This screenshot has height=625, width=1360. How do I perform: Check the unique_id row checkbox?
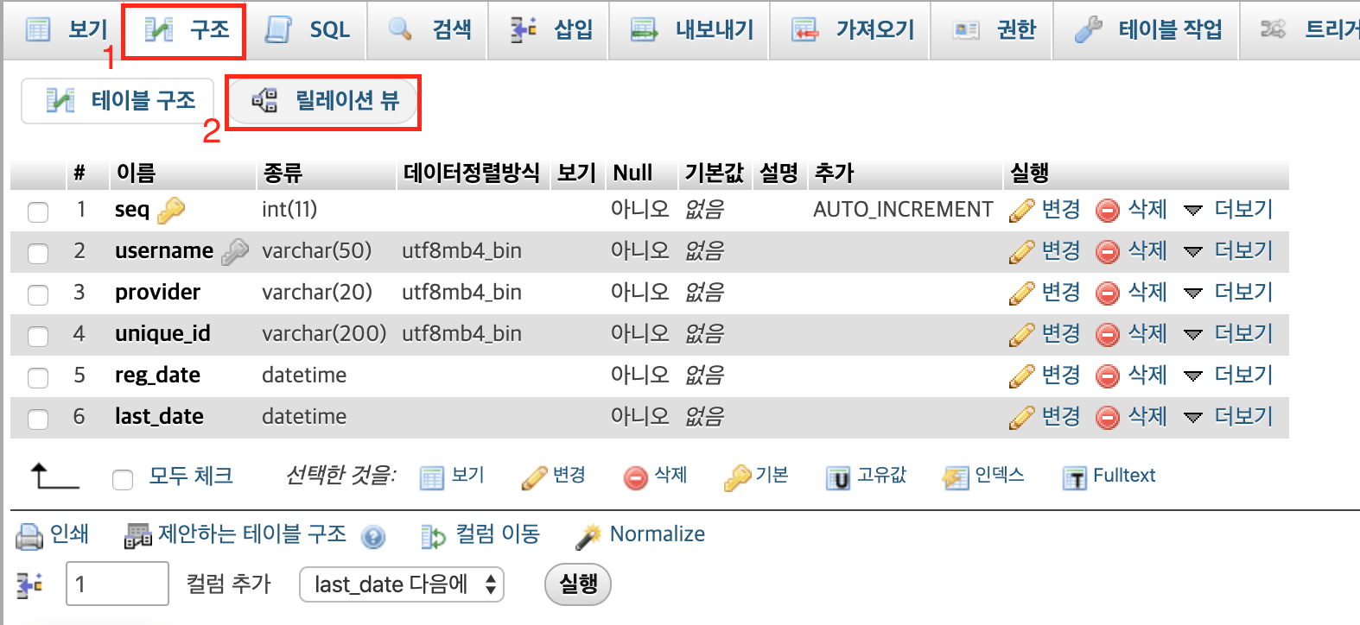(38, 336)
